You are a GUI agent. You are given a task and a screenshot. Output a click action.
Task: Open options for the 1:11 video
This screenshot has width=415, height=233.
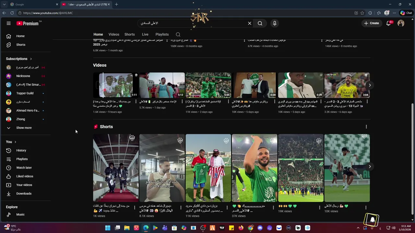(x=136, y=102)
